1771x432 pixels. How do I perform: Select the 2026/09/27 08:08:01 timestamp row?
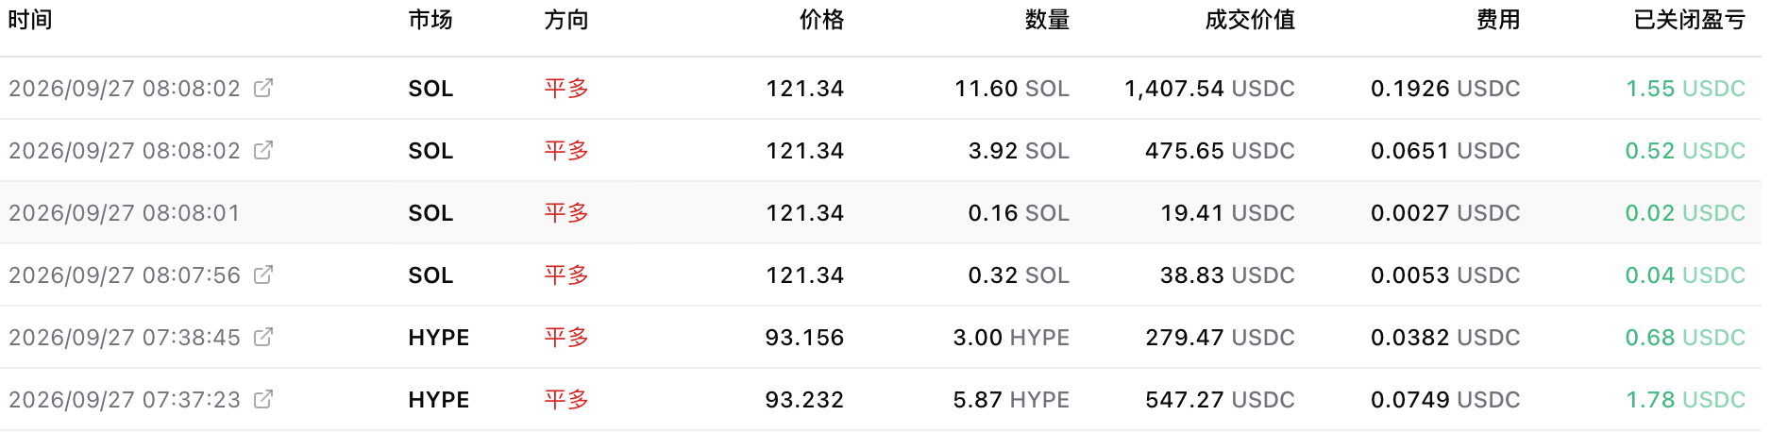[881, 212]
